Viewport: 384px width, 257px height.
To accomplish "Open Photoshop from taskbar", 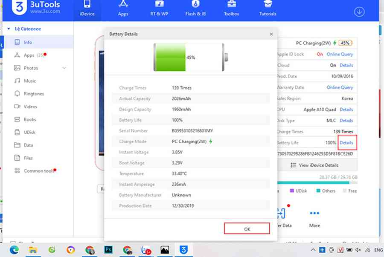I will tap(108, 250).
